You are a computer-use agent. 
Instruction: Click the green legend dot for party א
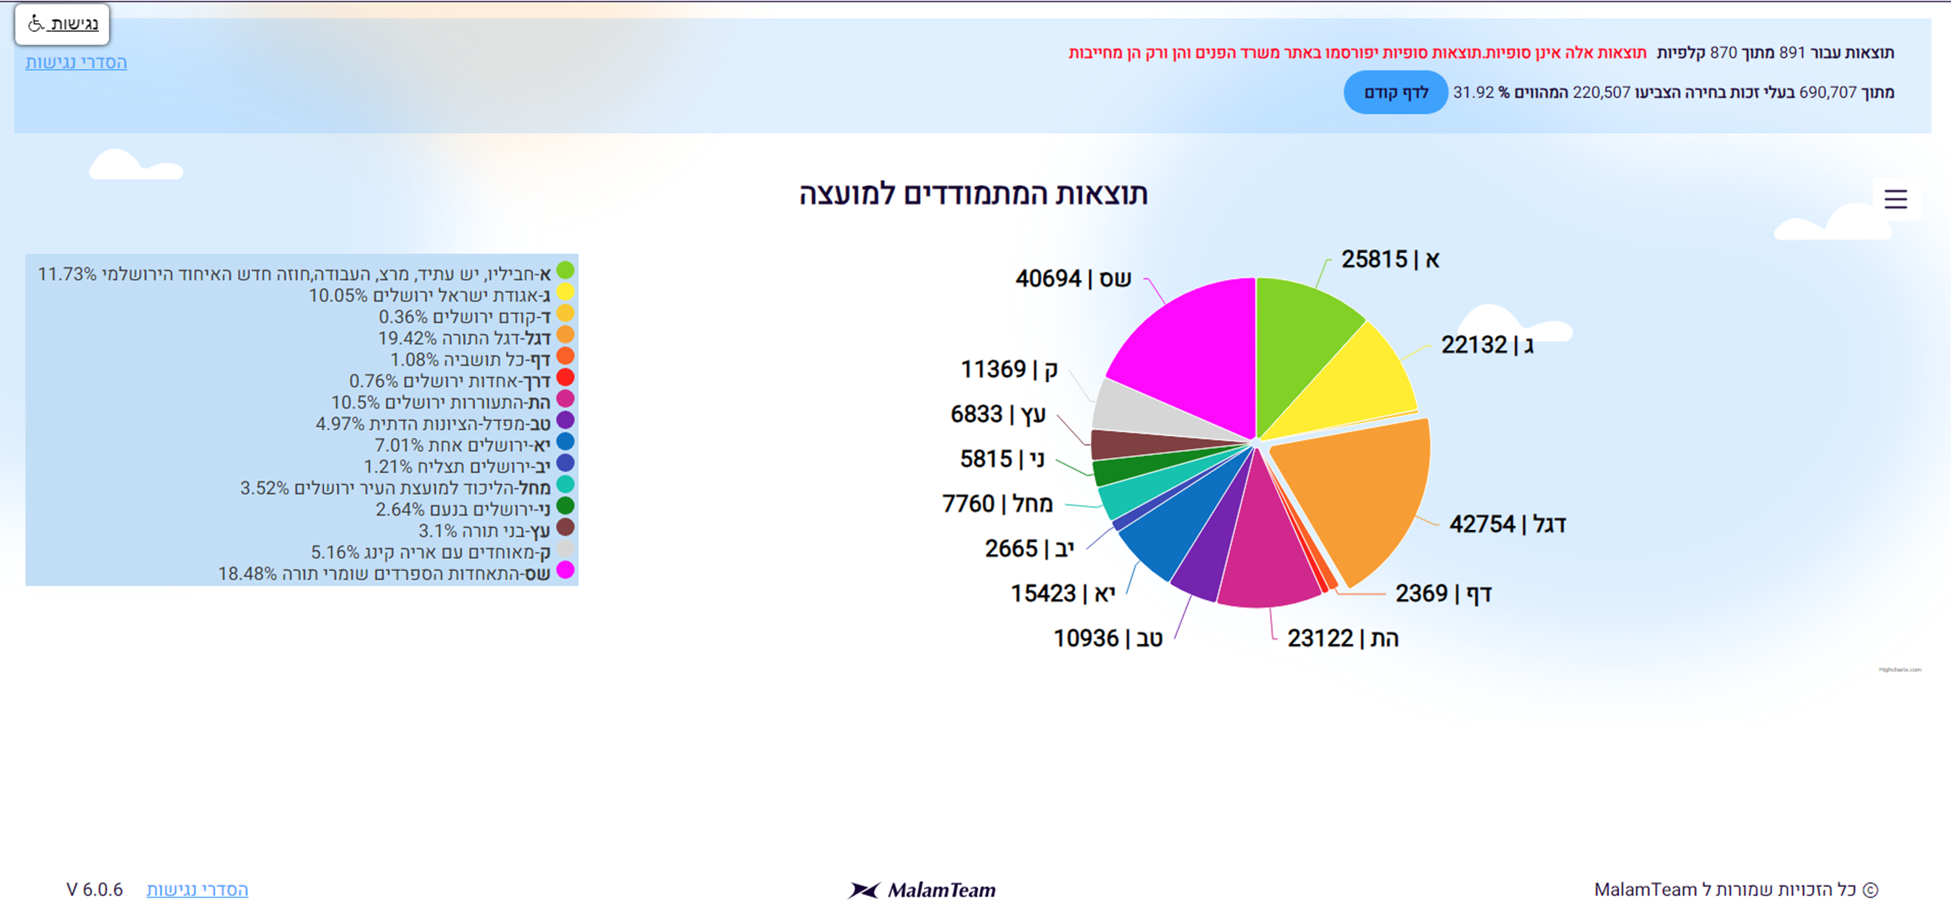[x=565, y=271]
